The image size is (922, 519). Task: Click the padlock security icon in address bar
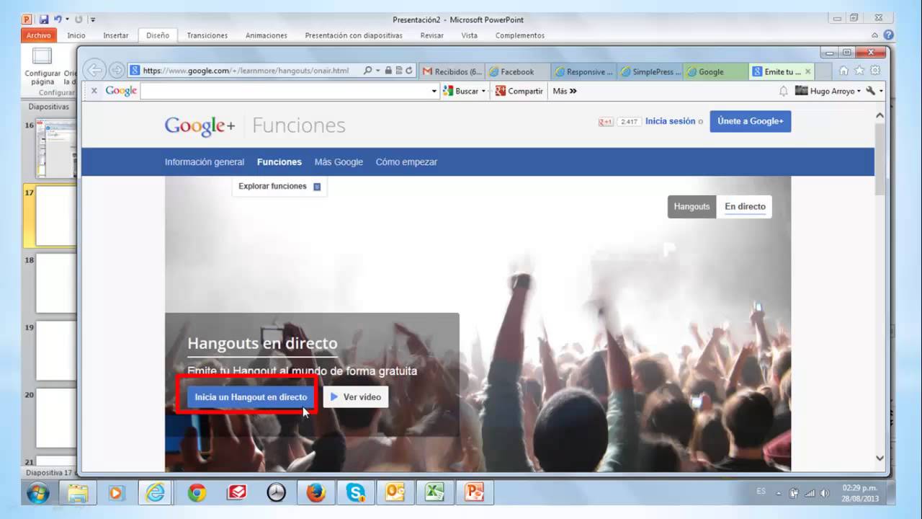click(x=388, y=71)
